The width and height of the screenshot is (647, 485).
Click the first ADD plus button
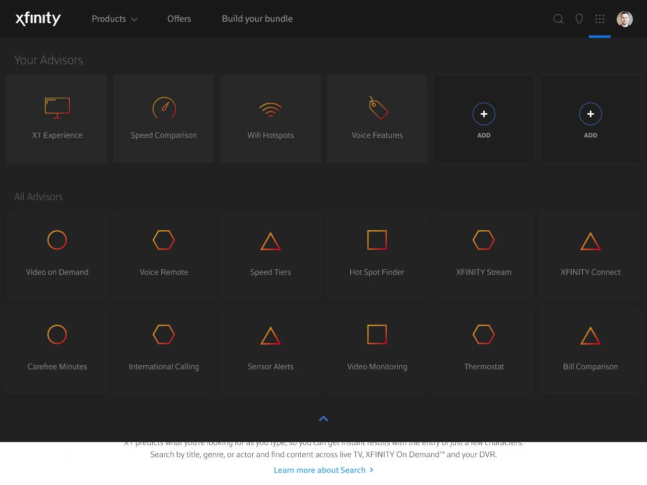(484, 114)
